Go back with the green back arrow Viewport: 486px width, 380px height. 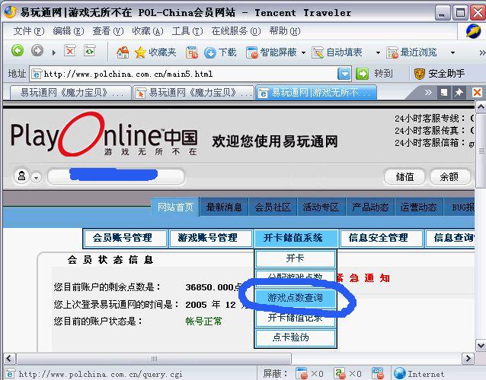pyautogui.click(x=18, y=50)
